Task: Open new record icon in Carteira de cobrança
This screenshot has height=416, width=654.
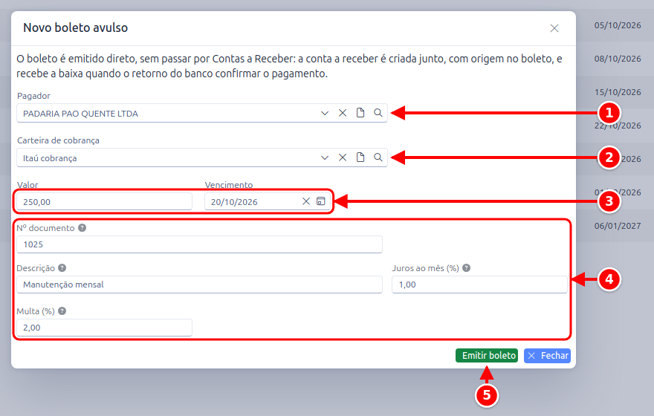Action: tap(360, 157)
